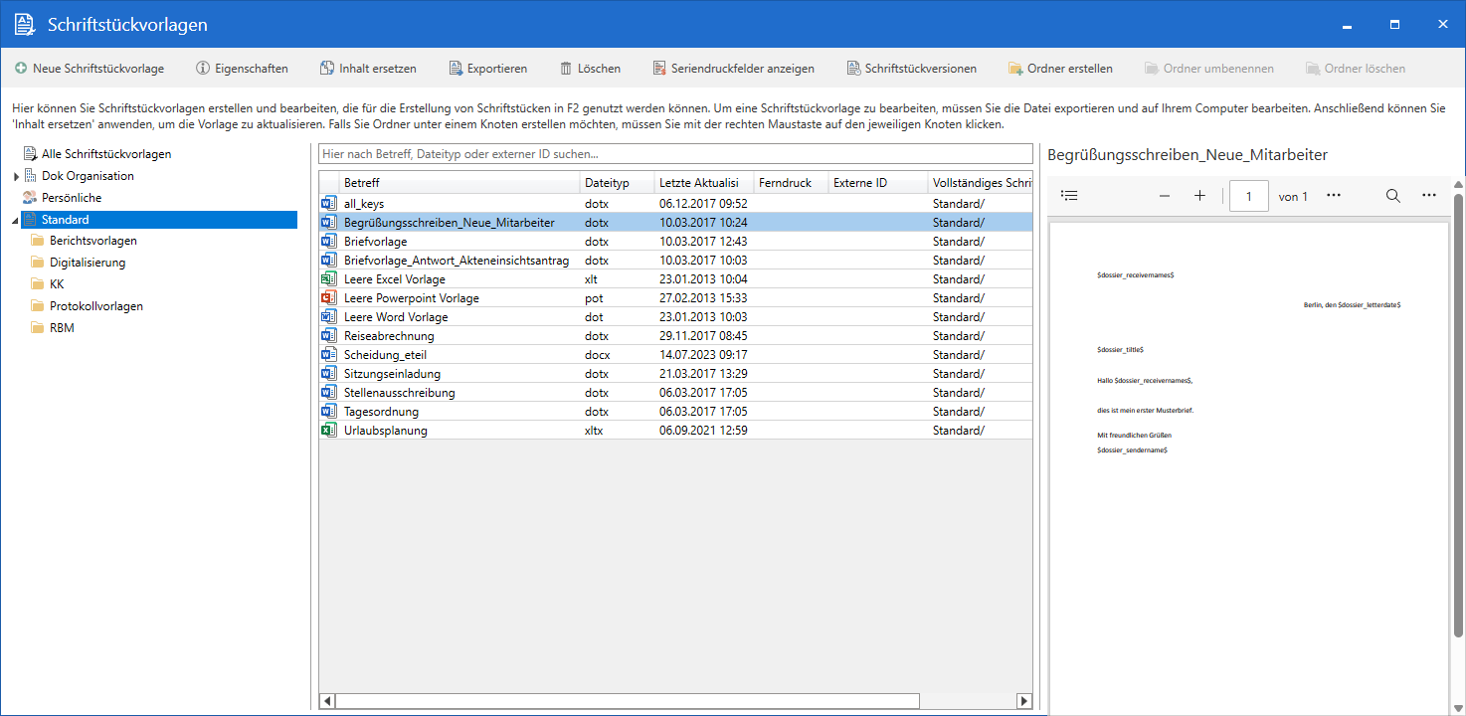Image resolution: width=1466 pixels, height=716 pixels.
Task: Select the Berichtsvorlagen folder
Action: click(92, 241)
